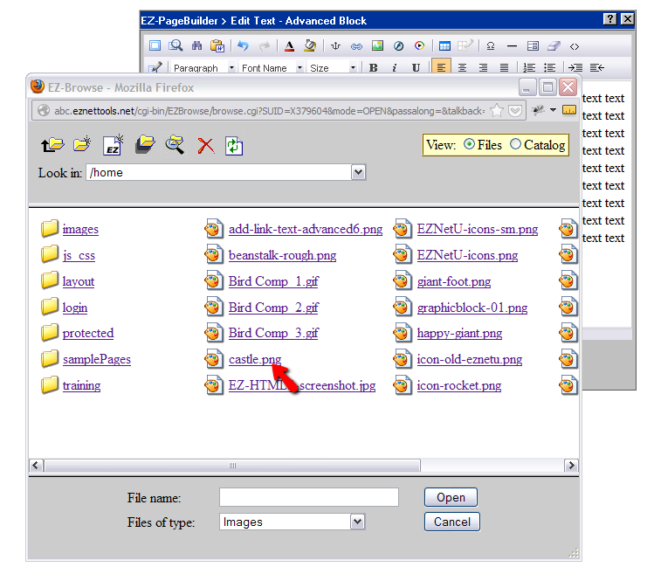
Task: Open the Font Name dropdown
Action: click(x=299, y=67)
